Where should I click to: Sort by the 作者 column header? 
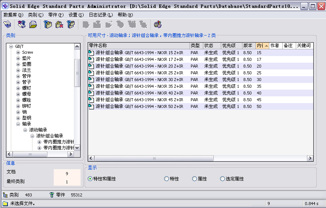[x=276, y=46]
